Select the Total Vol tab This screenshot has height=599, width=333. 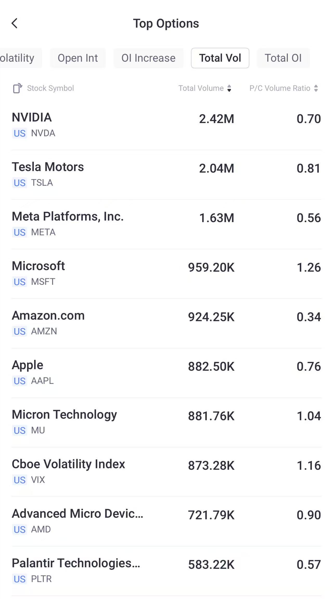[x=220, y=58]
